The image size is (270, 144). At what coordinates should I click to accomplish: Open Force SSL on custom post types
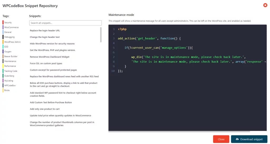pos(46,63)
